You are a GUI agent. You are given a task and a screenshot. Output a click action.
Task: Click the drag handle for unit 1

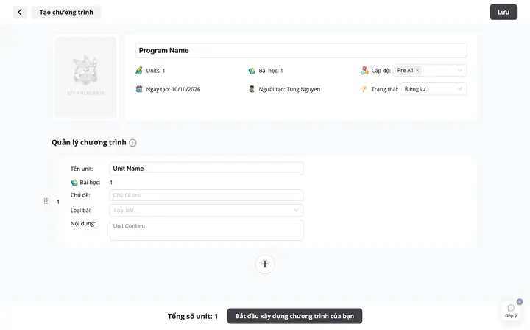(46, 202)
